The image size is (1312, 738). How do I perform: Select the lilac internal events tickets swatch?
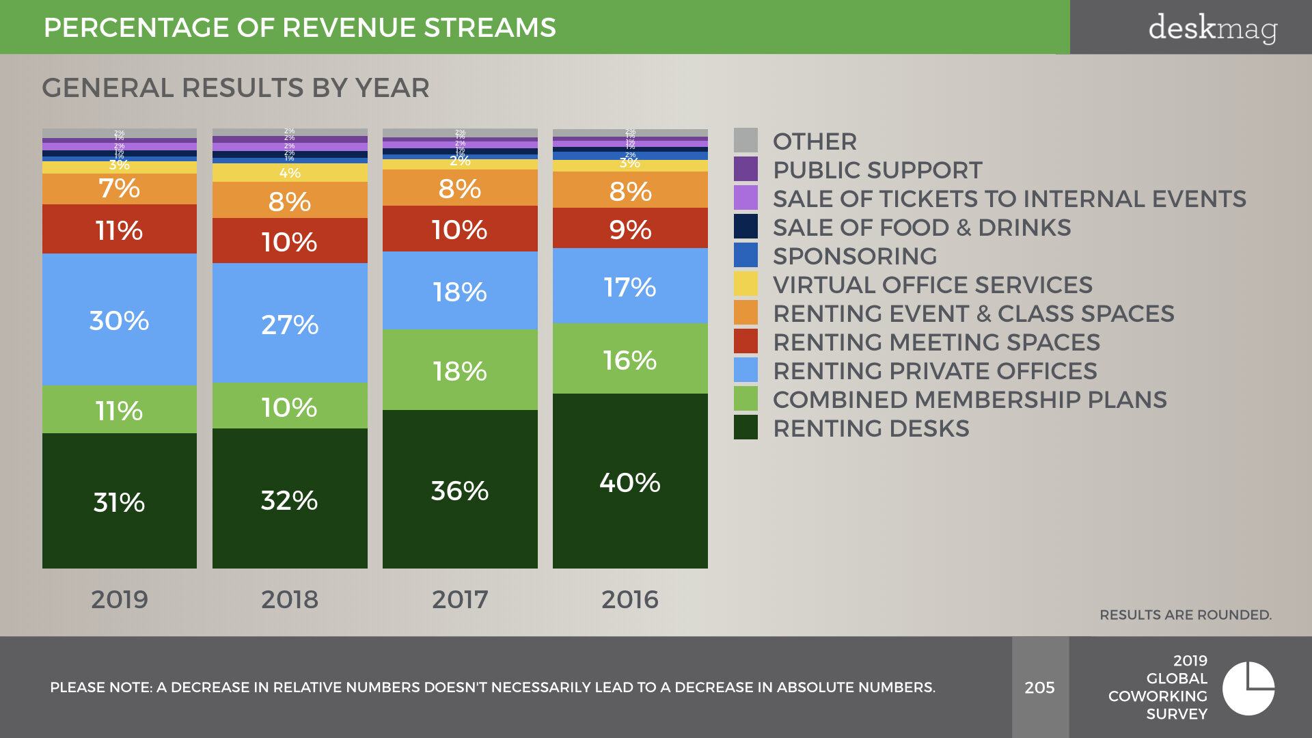746,197
